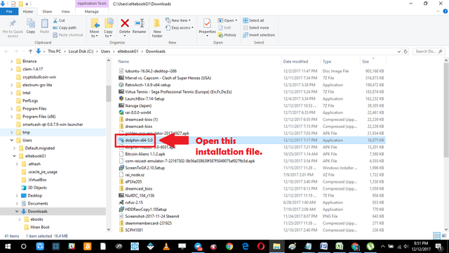This screenshot has width=449, height=253.
Task: Open Microsoft Edge in taskbar
Action: click(x=245, y=247)
